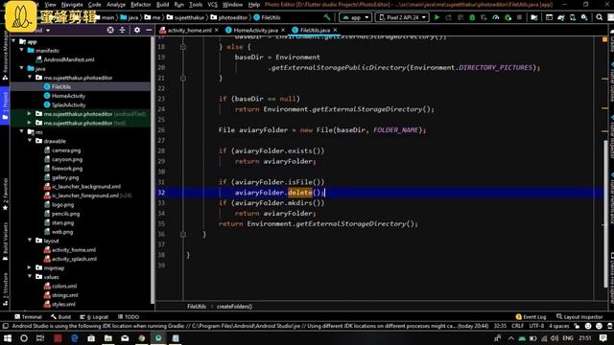Image resolution: width=614 pixels, height=345 pixels.
Task: Click the scroll-from-source target icon
Action: 110,30
